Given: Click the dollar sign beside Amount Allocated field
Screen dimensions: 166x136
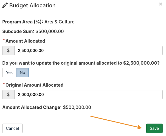Looking at the screenshot, I should point(8,51).
